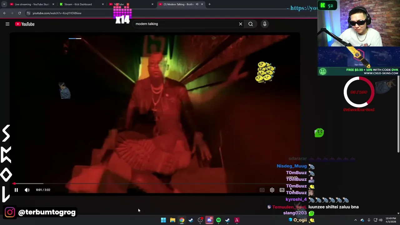Seek along the video progress bar
Image resolution: width=400 pixels, height=225 pixels.
pos(155,183)
